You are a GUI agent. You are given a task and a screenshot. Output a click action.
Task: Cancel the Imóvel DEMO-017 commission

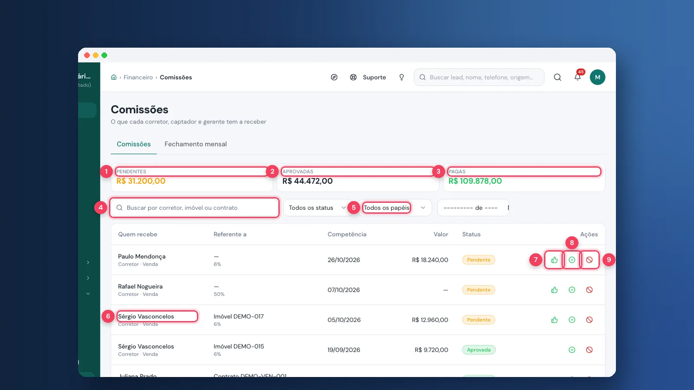pos(589,320)
